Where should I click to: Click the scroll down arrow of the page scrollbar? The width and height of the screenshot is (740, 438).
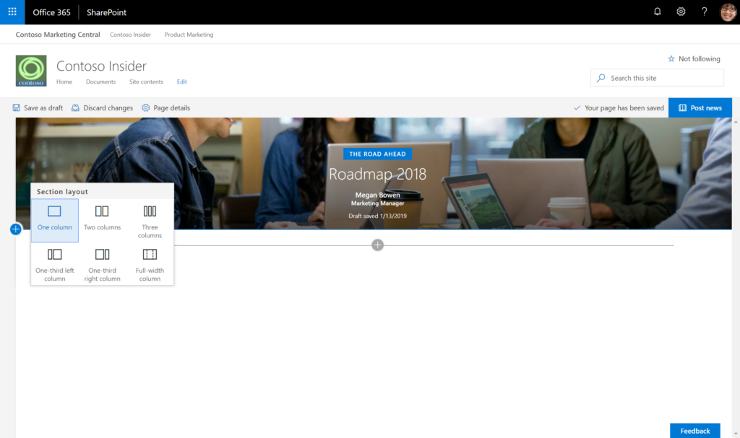[736, 434]
